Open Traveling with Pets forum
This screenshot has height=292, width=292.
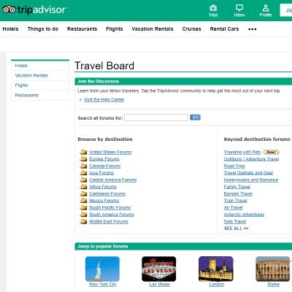coord(242,152)
